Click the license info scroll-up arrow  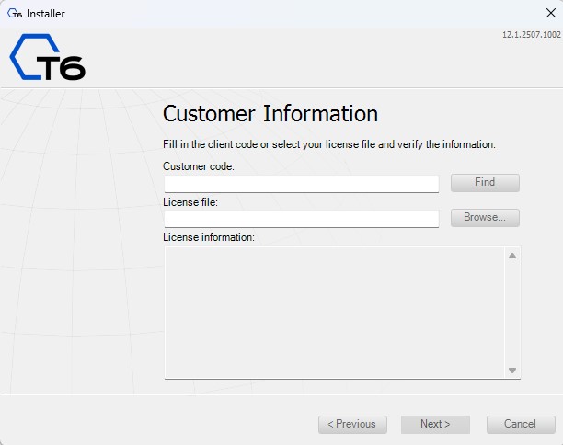coord(512,256)
